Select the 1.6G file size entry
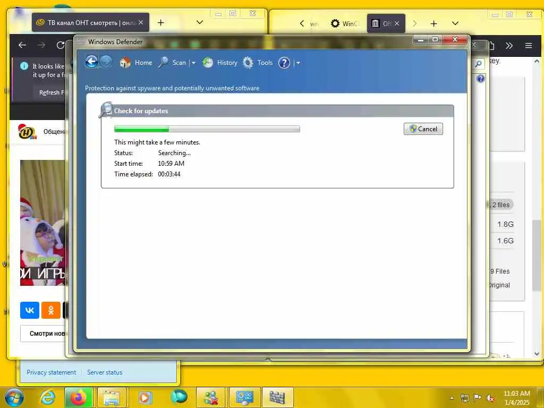Screen dimensions: 544x408 coord(505,241)
